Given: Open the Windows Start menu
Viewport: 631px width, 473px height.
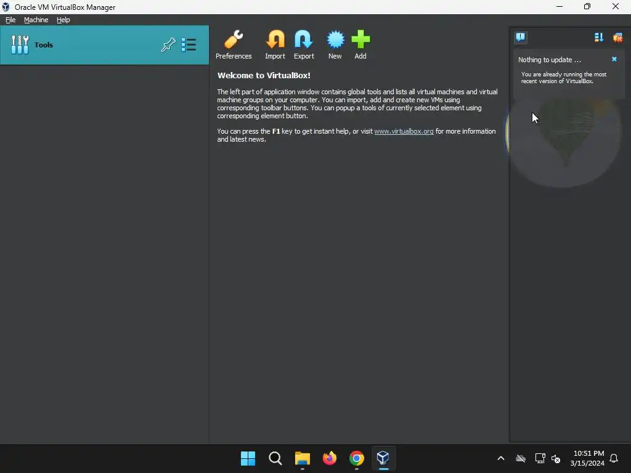Looking at the screenshot, I should [x=248, y=458].
